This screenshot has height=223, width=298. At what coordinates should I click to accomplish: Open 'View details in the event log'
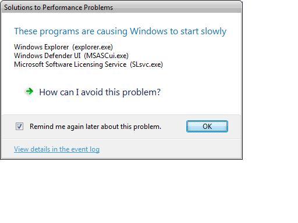tap(56, 149)
